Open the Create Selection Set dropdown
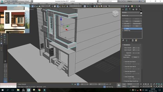The image size is (163, 92). click(x=75, y=6)
